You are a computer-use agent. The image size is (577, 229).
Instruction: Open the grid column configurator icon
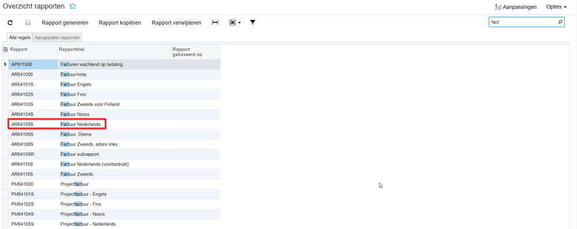pos(5,49)
